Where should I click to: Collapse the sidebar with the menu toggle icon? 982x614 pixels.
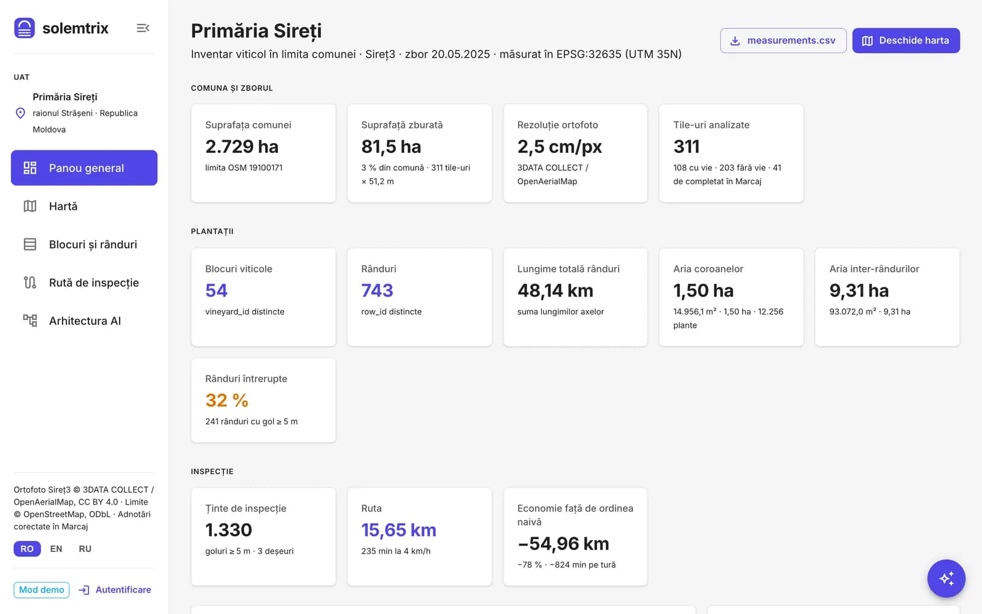143,28
